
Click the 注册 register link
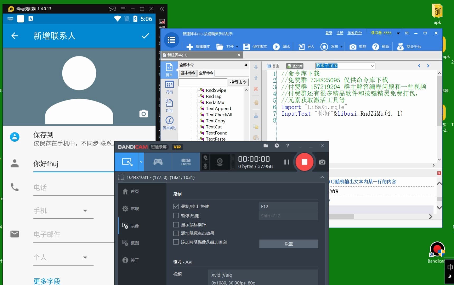click(340, 33)
